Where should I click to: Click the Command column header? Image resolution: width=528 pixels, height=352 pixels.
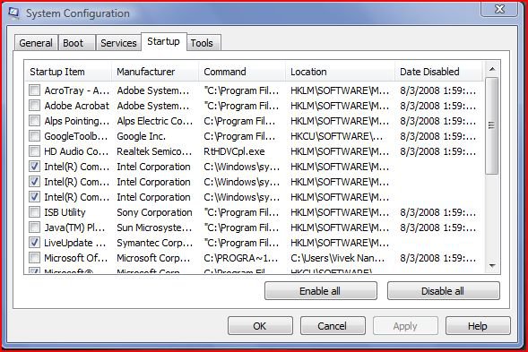tap(242, 72)
